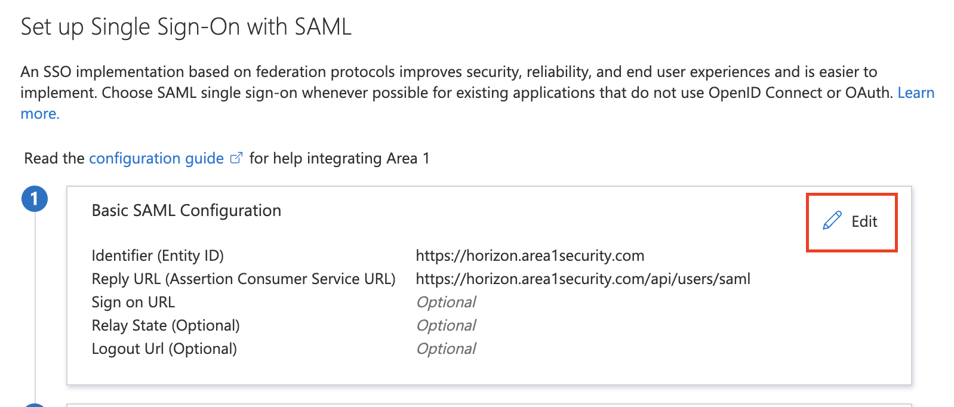The width and height of the screenshot is (954, 407).
Task: Click the Identifier Entity ID row label
Action: (158, 255)
